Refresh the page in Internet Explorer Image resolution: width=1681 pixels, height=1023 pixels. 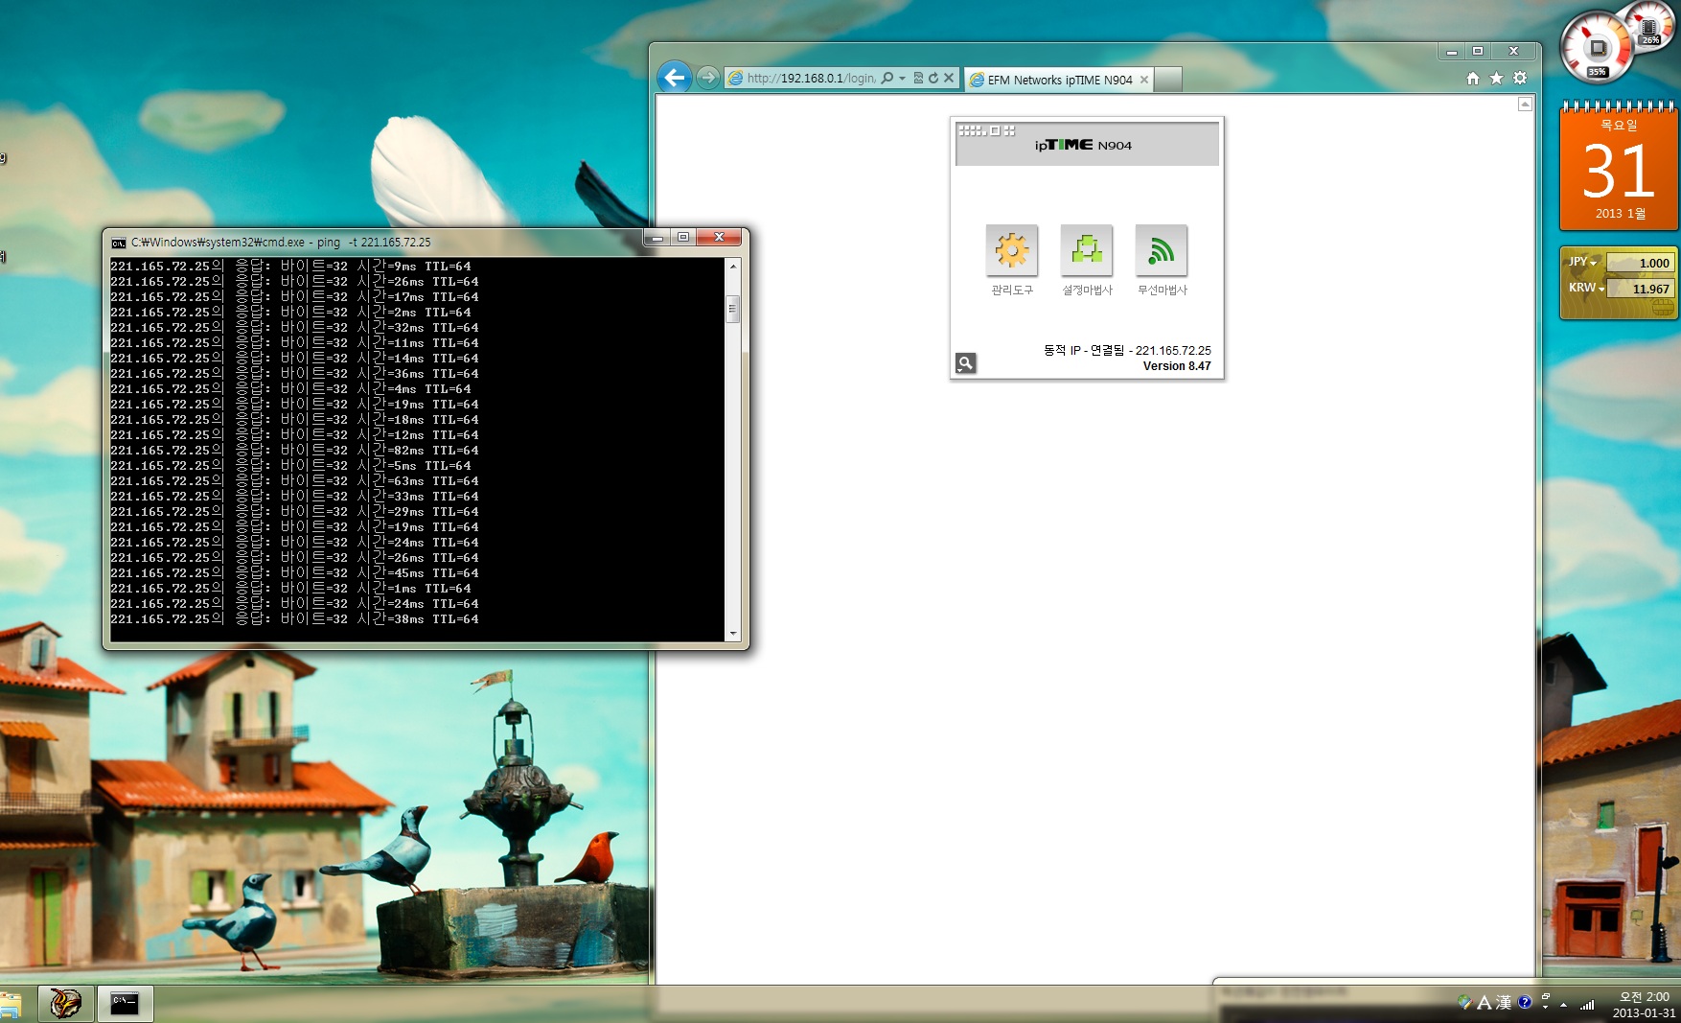point(933,79)
